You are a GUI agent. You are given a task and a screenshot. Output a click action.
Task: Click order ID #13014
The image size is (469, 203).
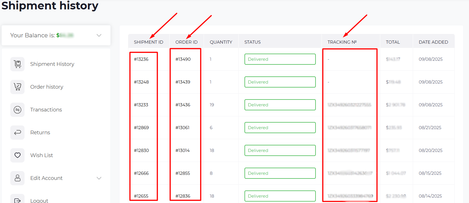tap(183, 151)
